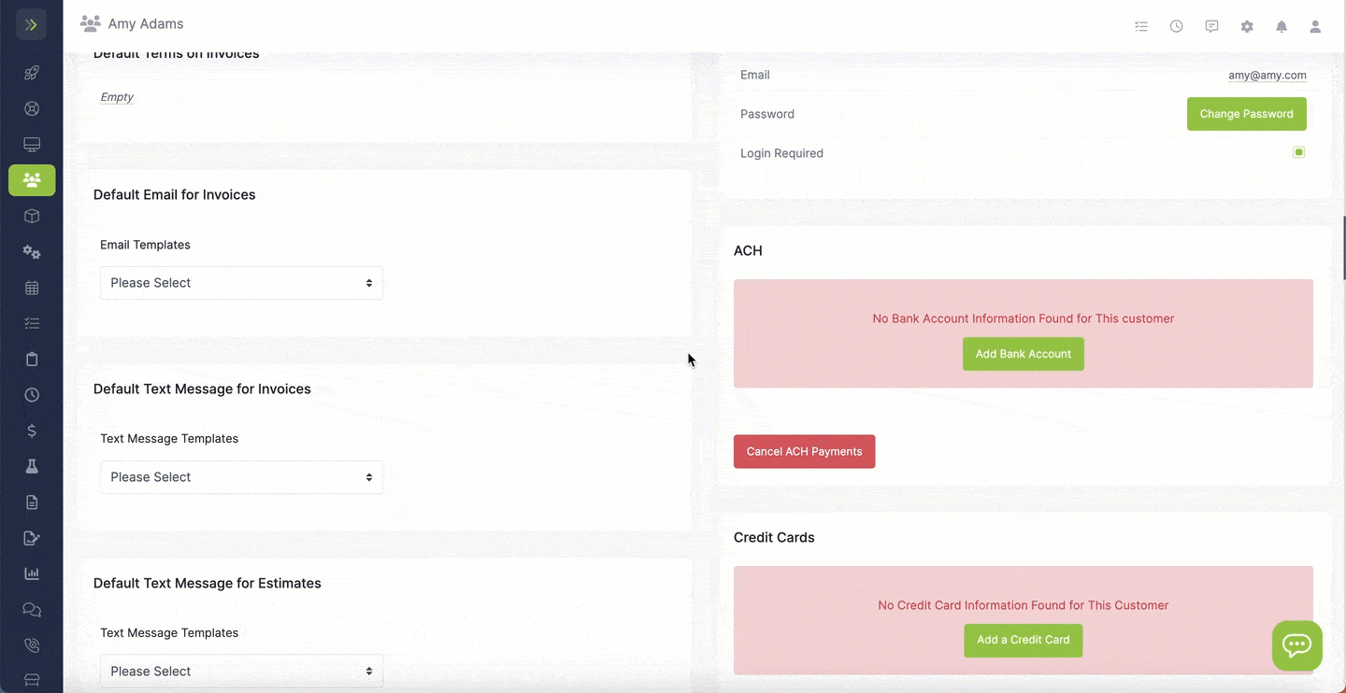This screenshot has height=693, width=1346.
Task: Click the Default Text Message for Invoices heading
Action: point(202,389)
